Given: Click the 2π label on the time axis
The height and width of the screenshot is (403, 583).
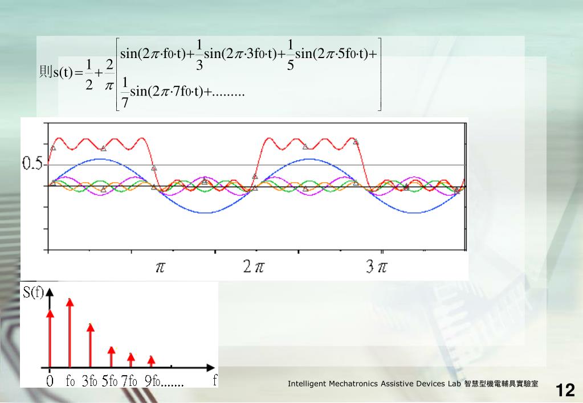Looking at the screenshot, I should tap(254, 266).
